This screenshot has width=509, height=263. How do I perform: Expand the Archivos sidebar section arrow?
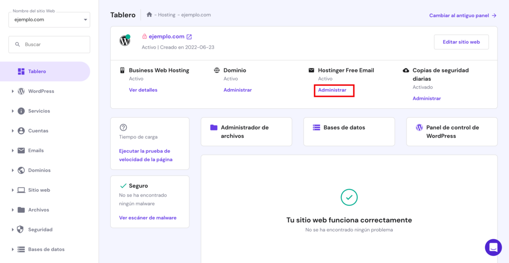point(12,210)
